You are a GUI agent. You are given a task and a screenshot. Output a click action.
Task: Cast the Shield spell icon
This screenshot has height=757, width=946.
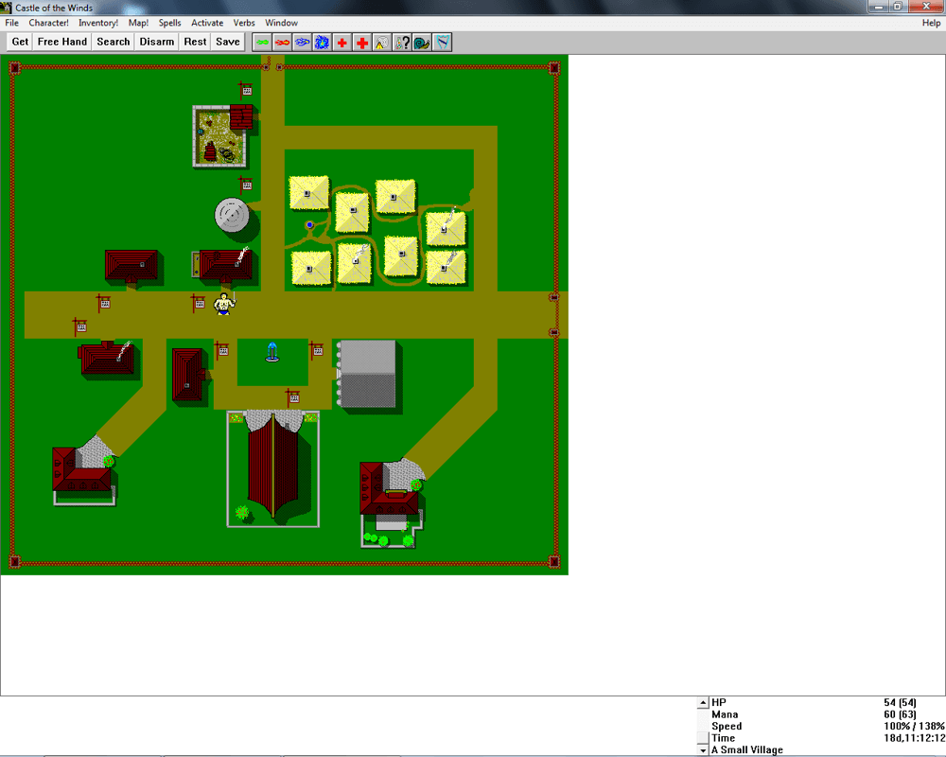(x=442, y=43)
